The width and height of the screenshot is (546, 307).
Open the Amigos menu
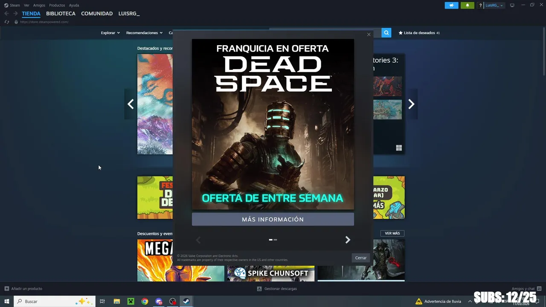[x=39, y=5]
